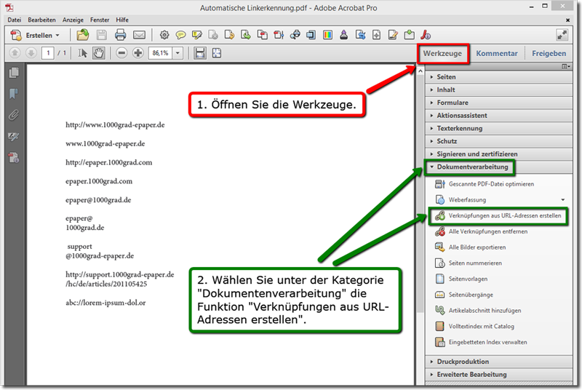Image resolution: width=582 pixels, height=390 pixels.
Task: Click Alle Bilder exportieren
Action: pos(470,247)
